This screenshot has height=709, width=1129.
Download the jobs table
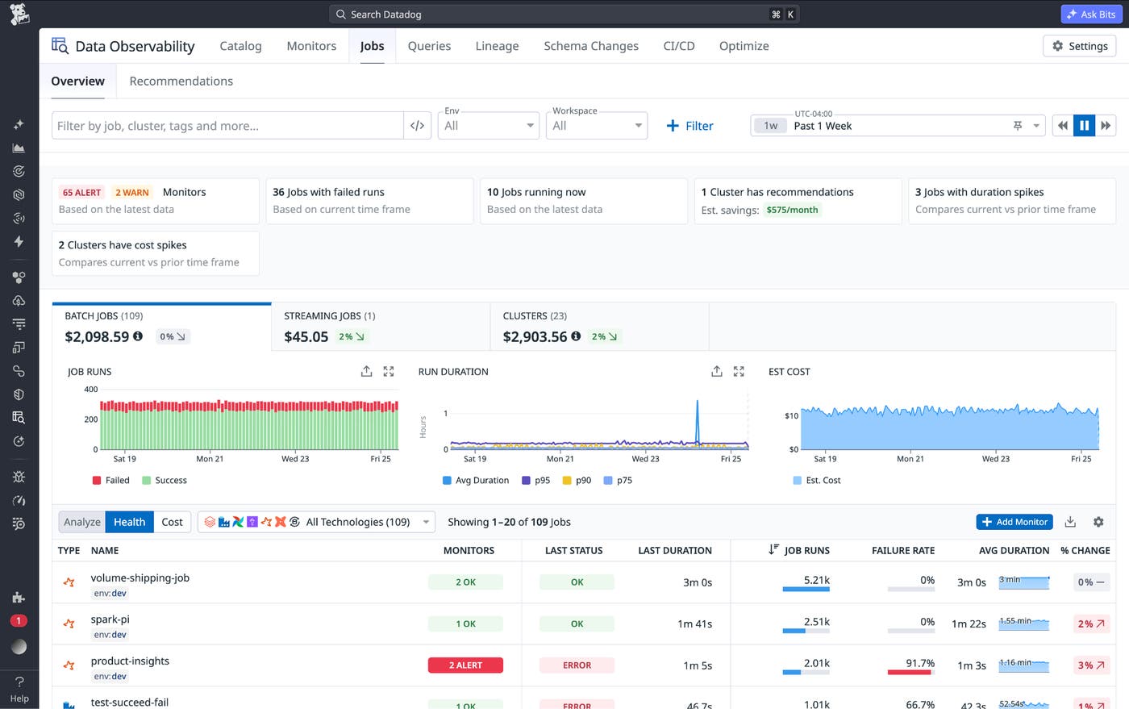1070,522
